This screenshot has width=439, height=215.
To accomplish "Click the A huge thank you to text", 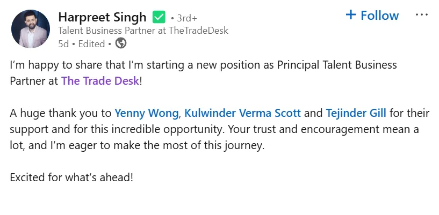I will [61, 113].
